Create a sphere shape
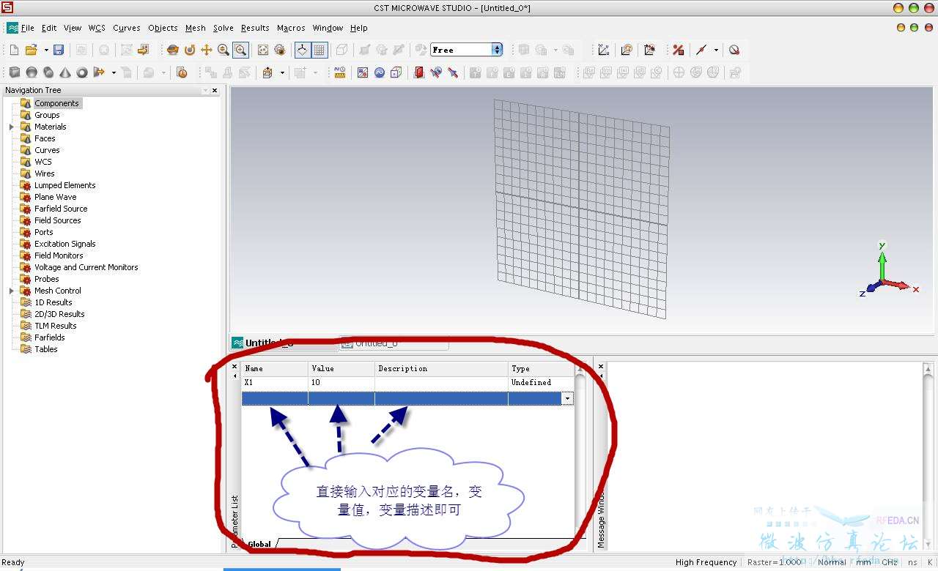Viewport: 938px width, 571px height. click(x=32, y=72)
